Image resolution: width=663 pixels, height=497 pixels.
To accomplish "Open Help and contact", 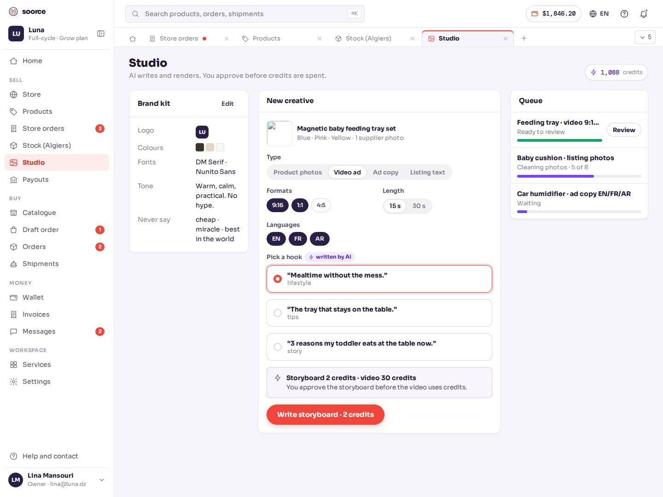I will tap(57, 456).
